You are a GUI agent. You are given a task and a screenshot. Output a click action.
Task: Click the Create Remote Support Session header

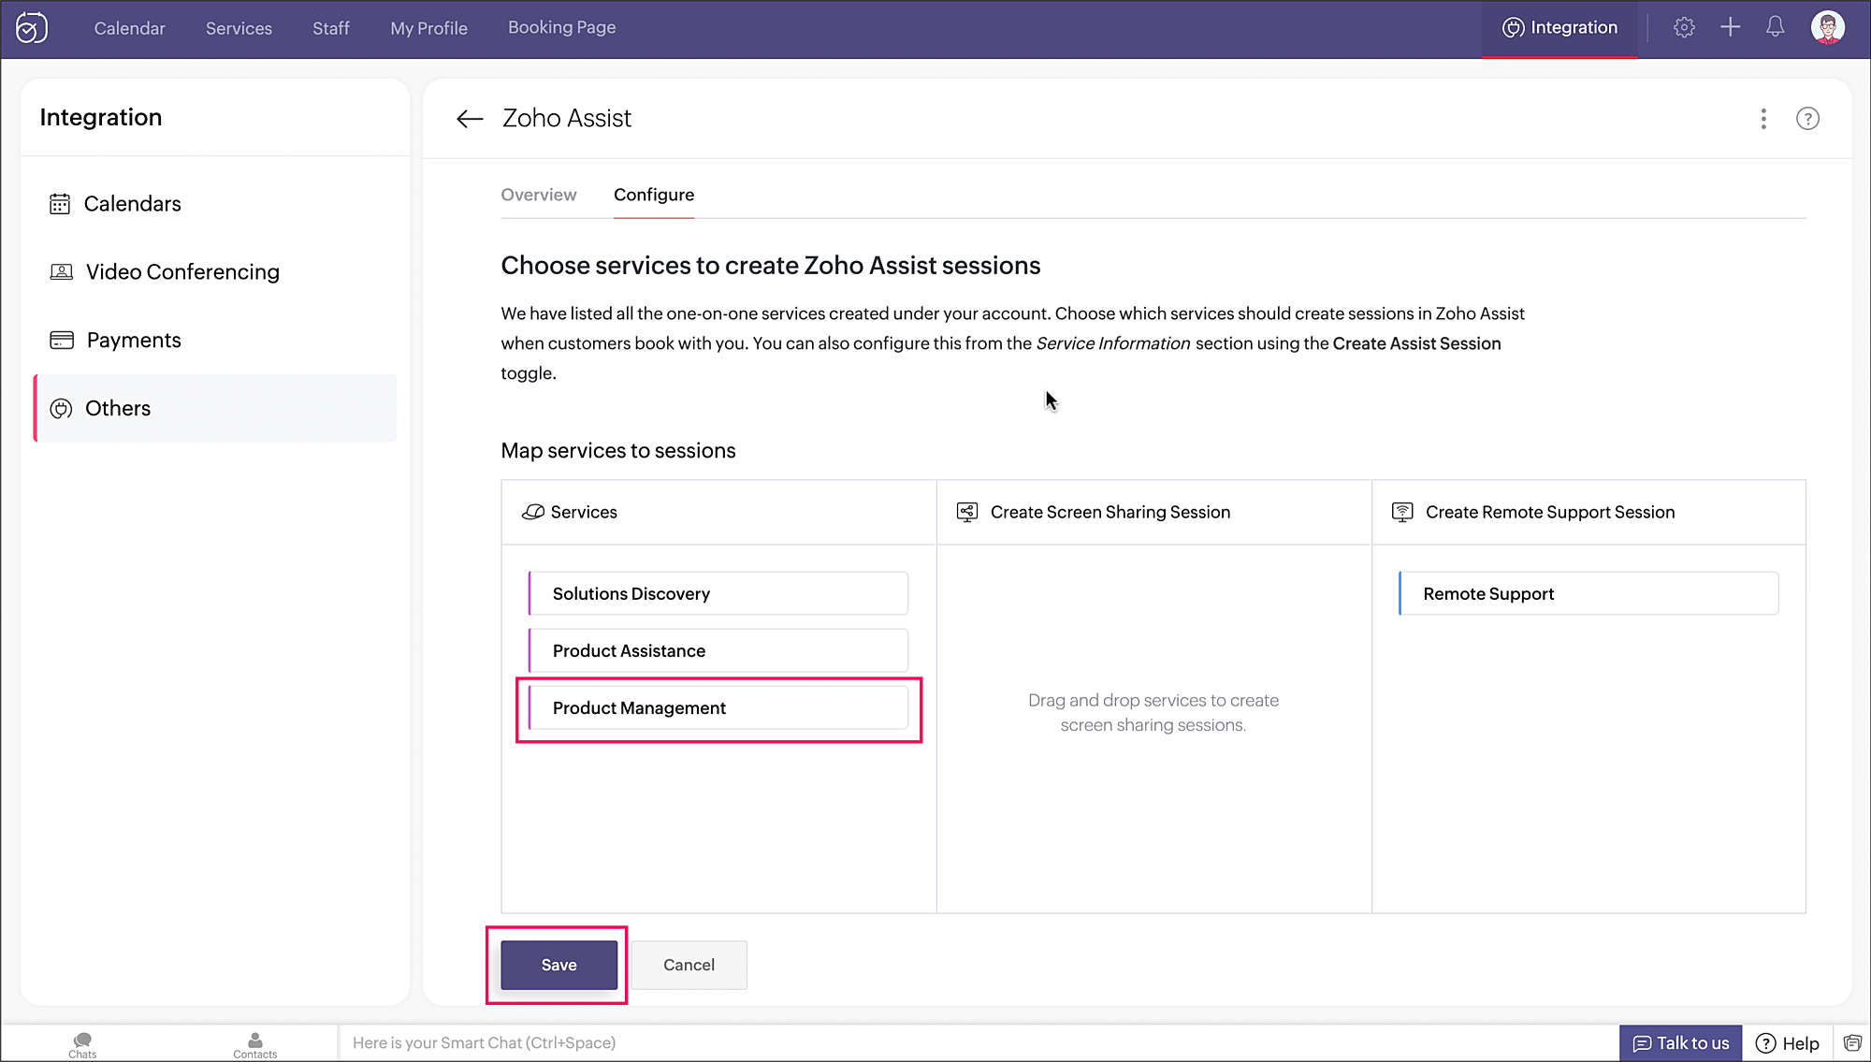1550,512
